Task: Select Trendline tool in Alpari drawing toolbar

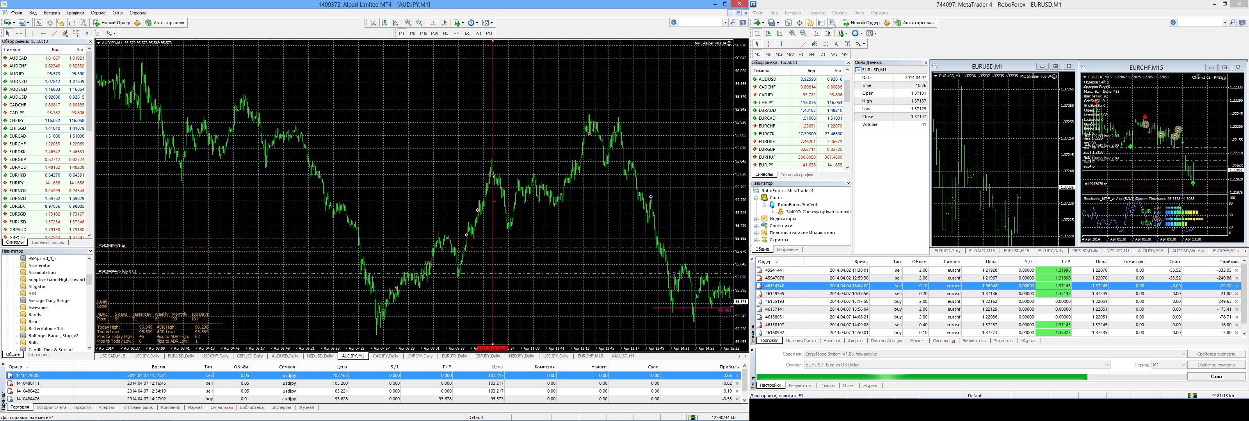Action: (x=54, y=34)
